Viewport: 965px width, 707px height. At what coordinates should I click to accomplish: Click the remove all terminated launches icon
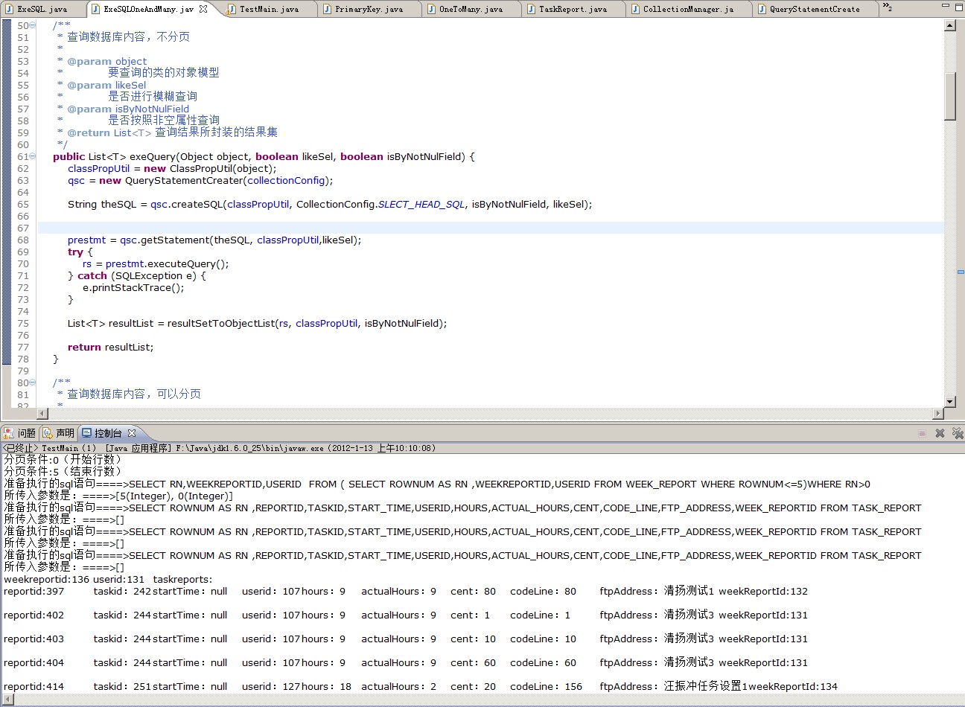(958, 433)
